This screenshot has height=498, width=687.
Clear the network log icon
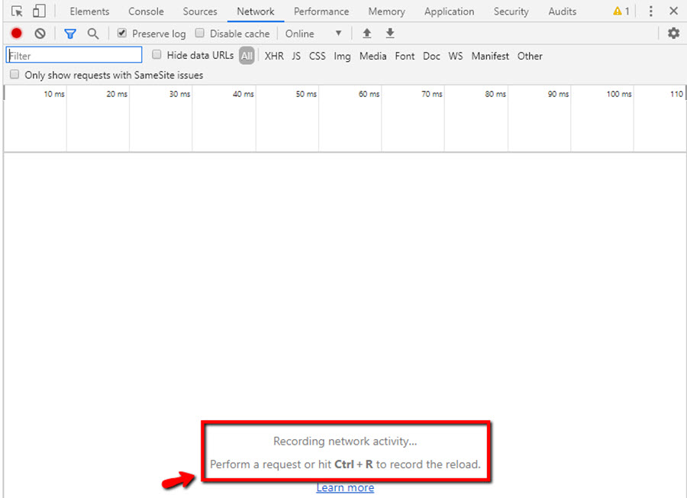coord(40,34)
